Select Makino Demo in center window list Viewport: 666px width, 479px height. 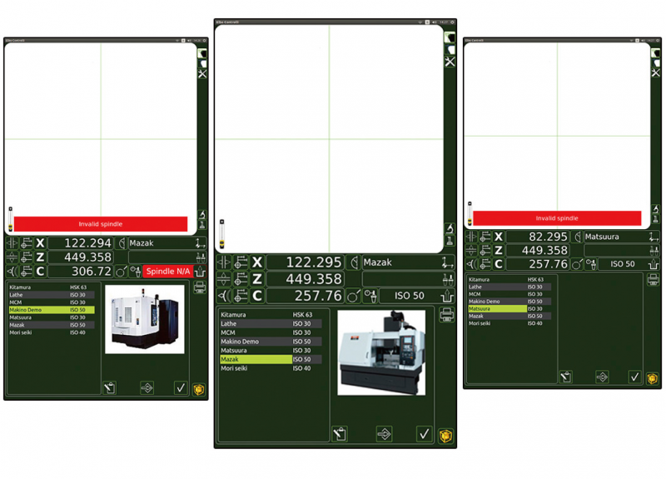pyautogui.click(x=271, y=342)
